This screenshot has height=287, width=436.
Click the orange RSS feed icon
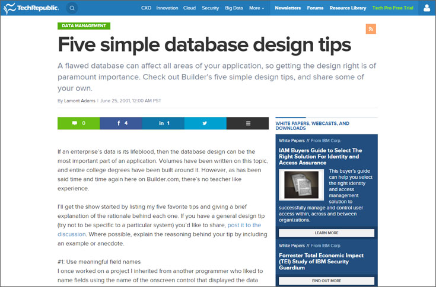(371, 29)
